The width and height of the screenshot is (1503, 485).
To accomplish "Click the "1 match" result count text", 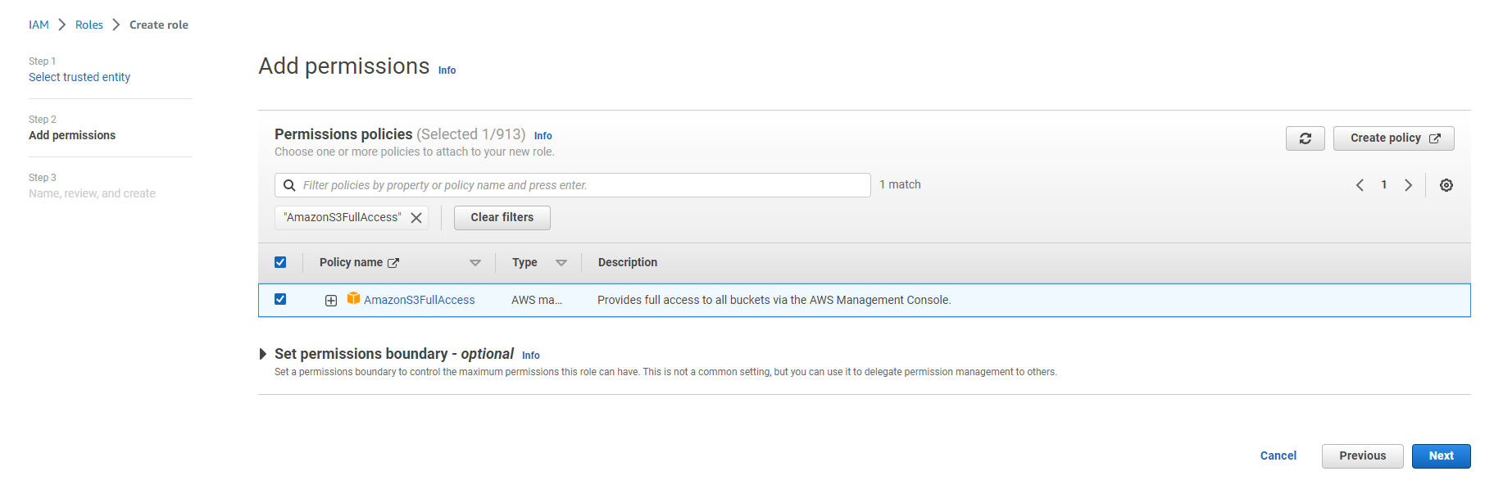I will coord(900,184).
